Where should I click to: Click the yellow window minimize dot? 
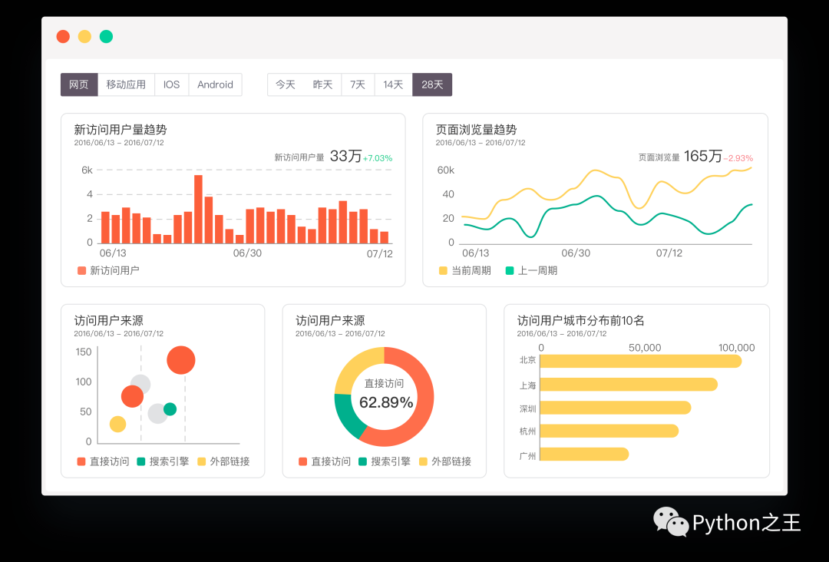click(84, 37)
